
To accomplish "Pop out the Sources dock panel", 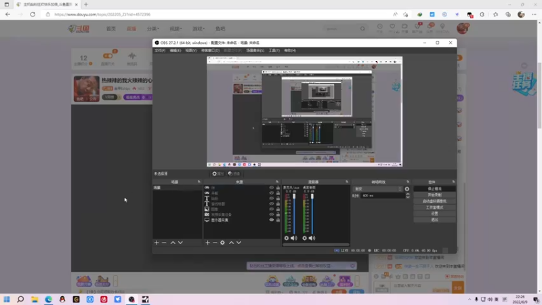I will pyautogui.click(x=277, y=182).
